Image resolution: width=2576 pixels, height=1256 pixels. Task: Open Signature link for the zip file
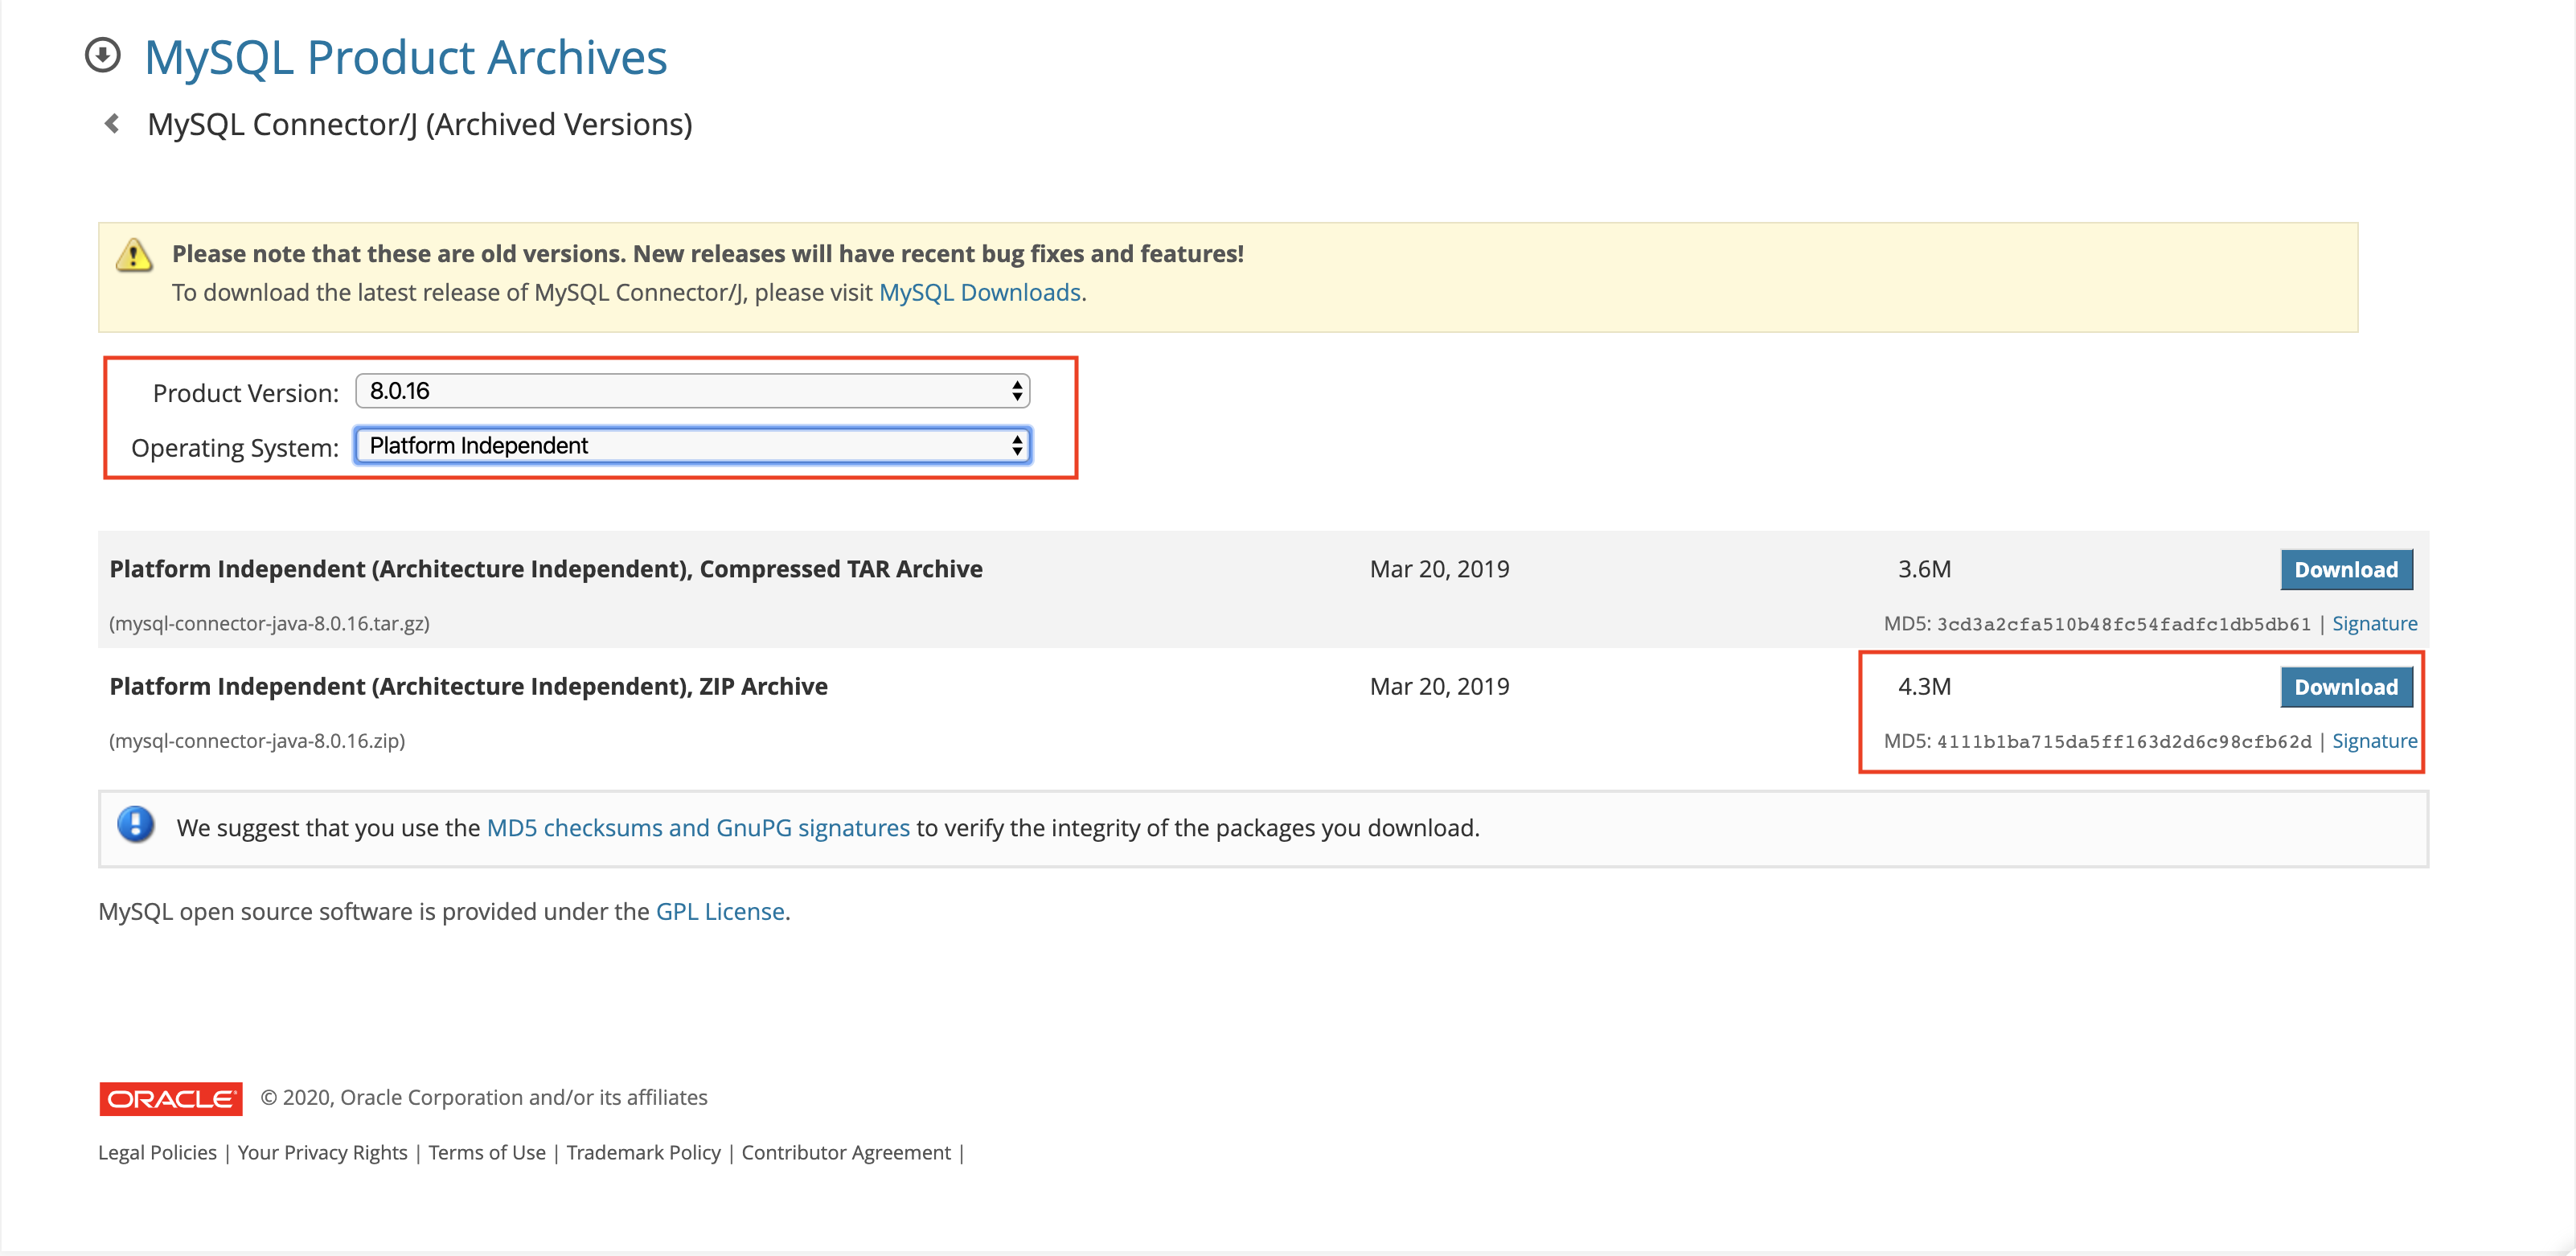[x=2373, y=741]
